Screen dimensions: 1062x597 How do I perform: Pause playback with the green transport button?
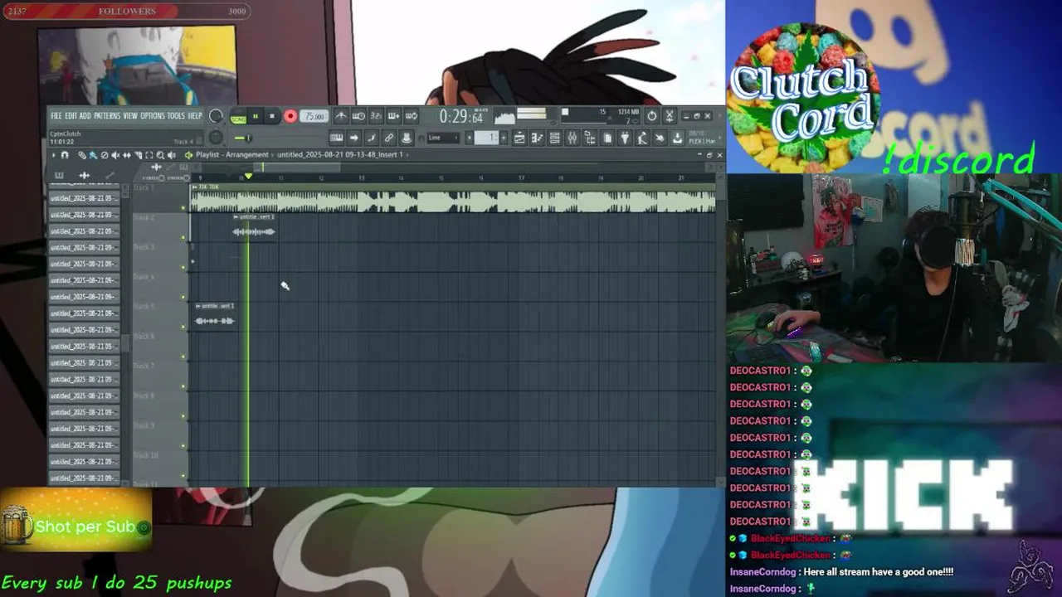coord(256,116)
